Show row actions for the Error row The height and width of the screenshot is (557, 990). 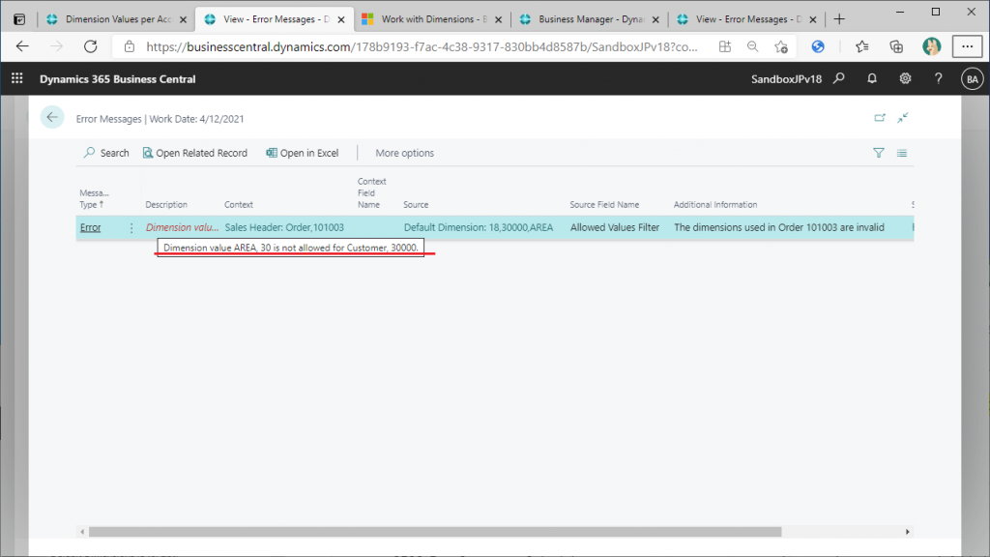pos(131,227)
